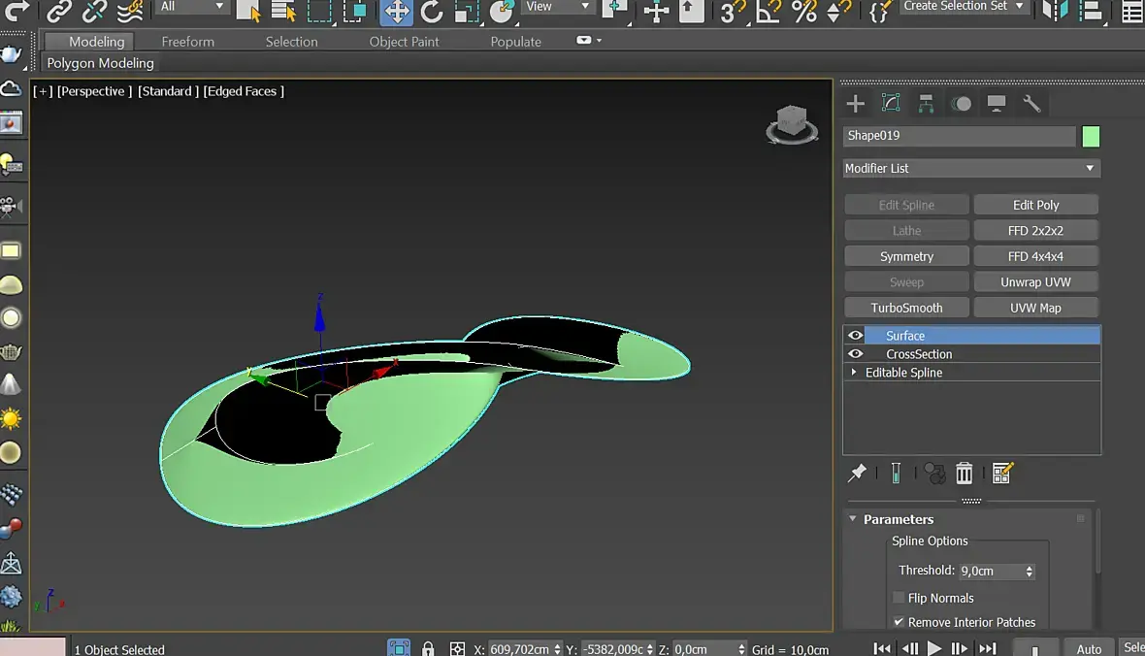Click the Rotate tool icon
The width and height of the screenshot is (1145, 656).
click(432, 12)
